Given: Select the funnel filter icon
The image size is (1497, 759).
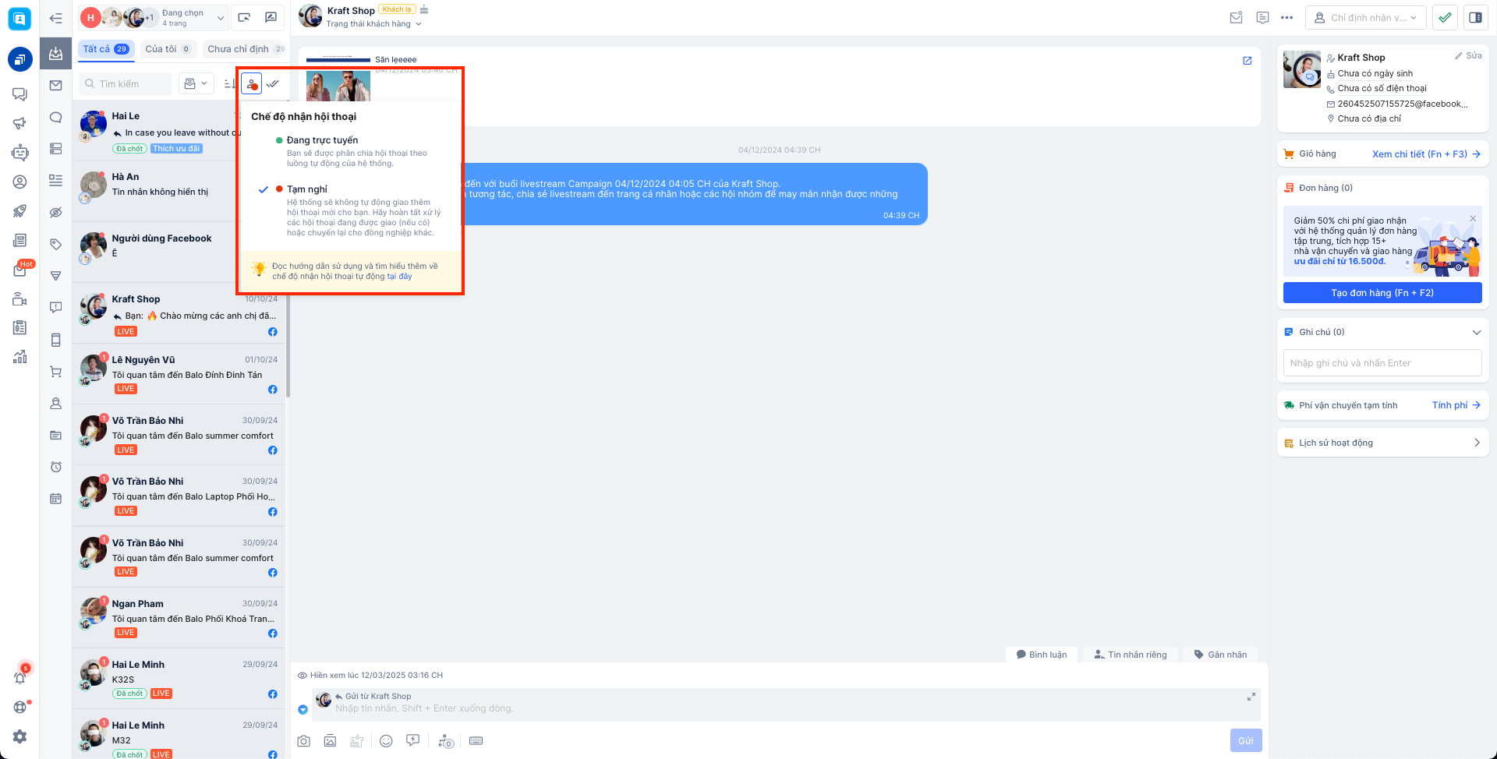Looking at the screenshot, I should click(55, 276).
